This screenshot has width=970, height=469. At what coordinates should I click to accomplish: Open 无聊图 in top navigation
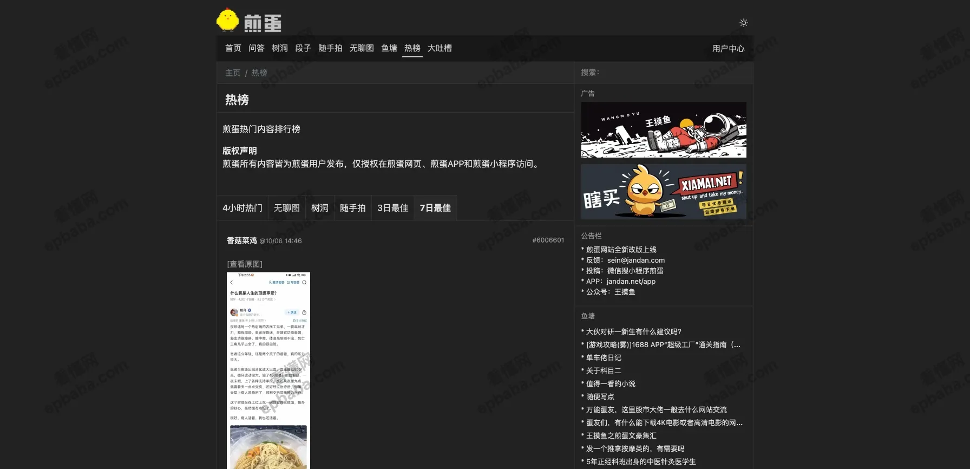362,48
